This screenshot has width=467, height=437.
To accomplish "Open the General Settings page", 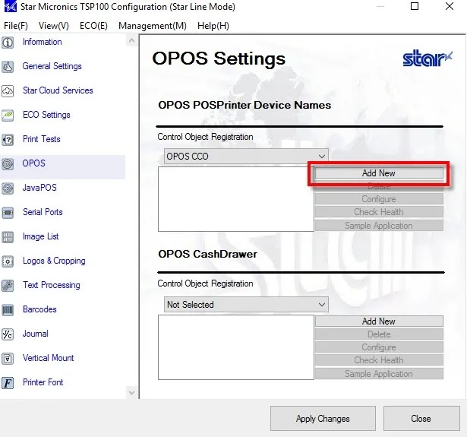I will [x=52, y=66].
